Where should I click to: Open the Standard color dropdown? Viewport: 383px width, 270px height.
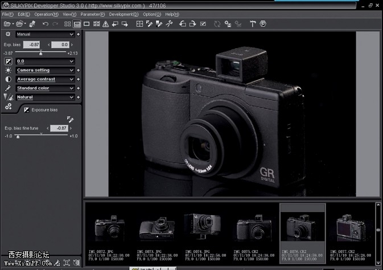pos(45,88)
